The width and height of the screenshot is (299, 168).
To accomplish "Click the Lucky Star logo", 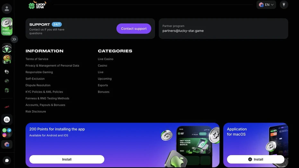I will click(37, 5).
